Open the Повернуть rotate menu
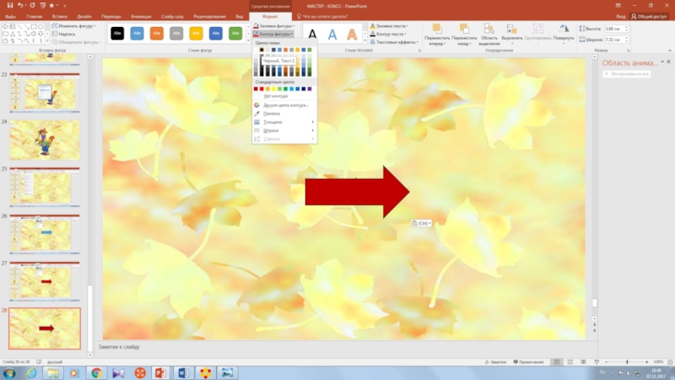The height and width of the screenshot is (380, 675). tap(564, 34)
